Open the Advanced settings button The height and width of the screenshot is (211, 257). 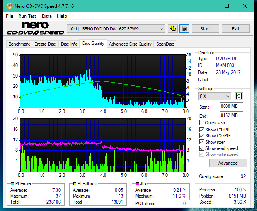pyautogui.click(x=228, y=163)
